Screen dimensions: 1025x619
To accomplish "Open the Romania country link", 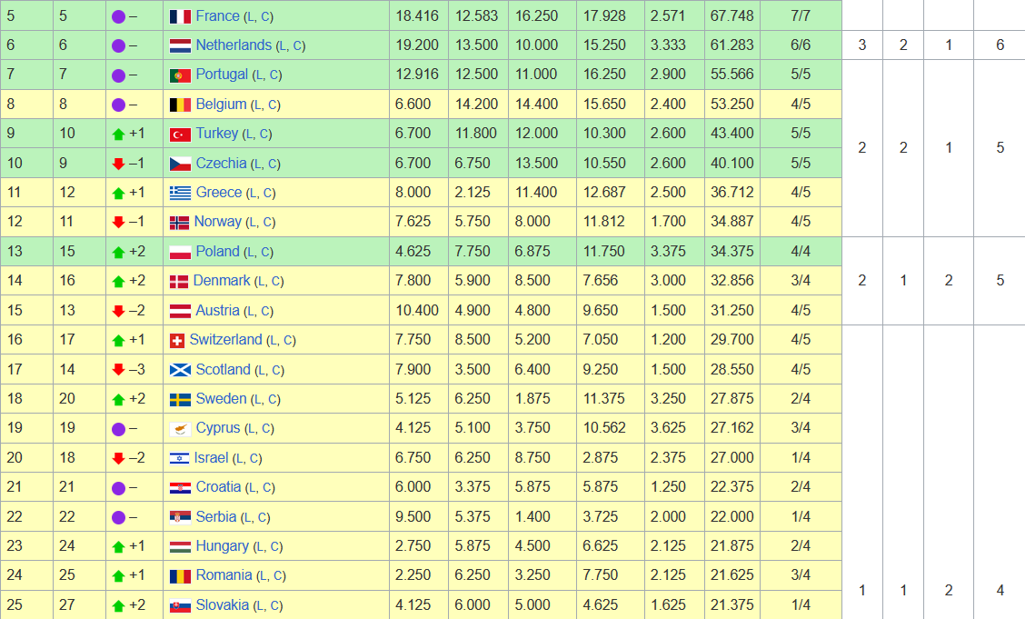I will (224, 574).
